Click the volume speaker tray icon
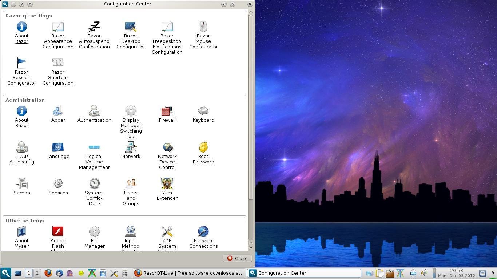 tap(424, 273)
